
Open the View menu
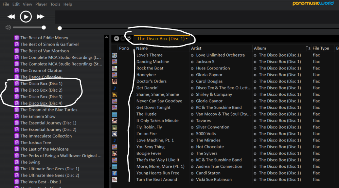pos(27,4)
